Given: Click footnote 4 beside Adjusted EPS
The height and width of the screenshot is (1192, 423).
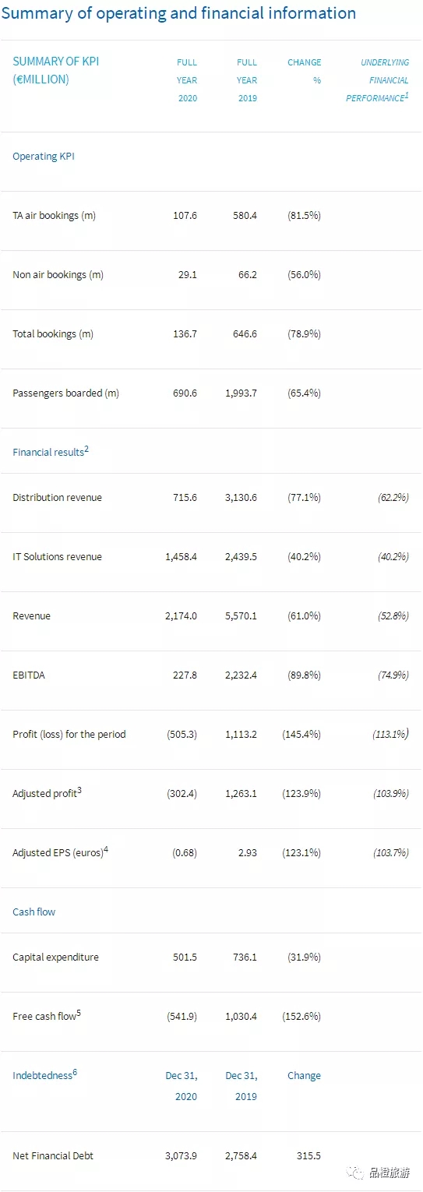Looking at the screenshot, I should coord(106,850).
